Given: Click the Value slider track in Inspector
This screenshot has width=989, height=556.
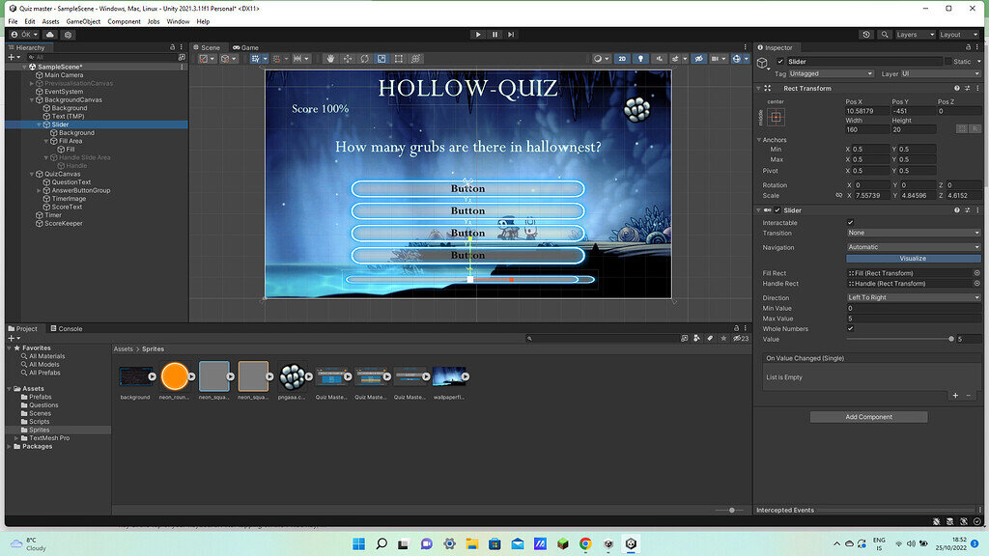Looking at the screenshot, I should coord(900,339).
